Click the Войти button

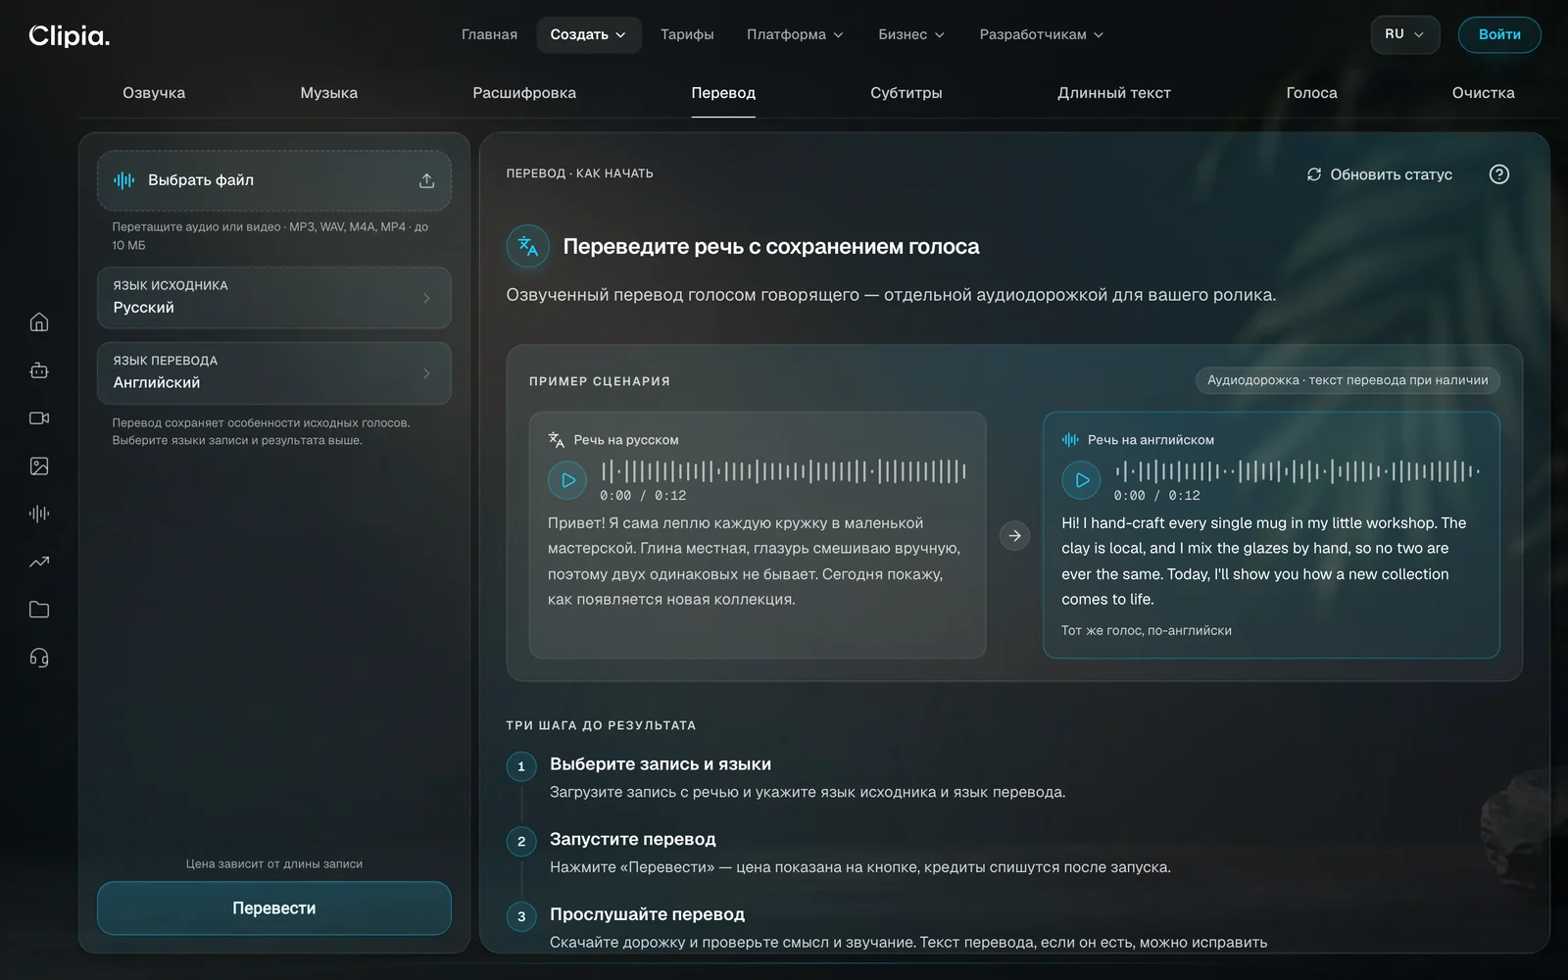1499,34
